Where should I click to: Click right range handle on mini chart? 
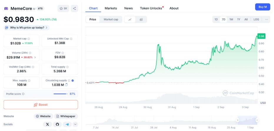pyautogui.click(x=257, y=120)
